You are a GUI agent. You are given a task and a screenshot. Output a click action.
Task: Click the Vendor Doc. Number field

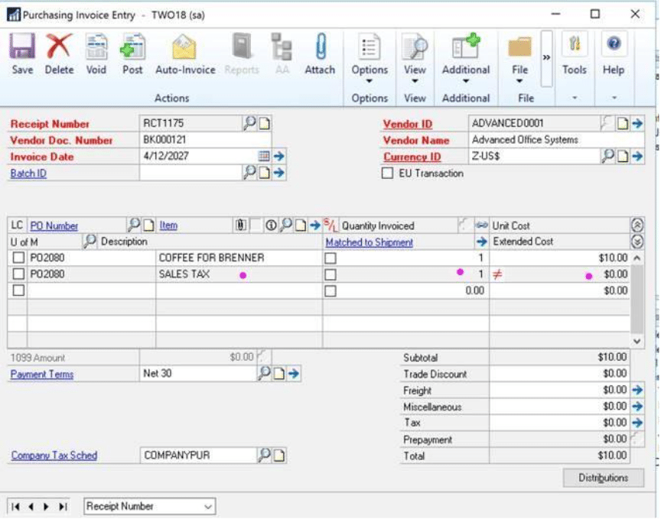click(205, 140)
